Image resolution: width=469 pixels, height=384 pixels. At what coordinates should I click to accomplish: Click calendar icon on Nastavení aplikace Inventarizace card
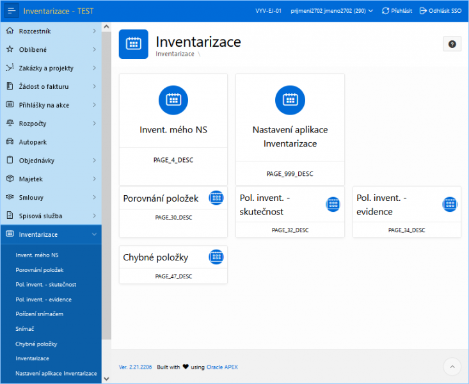coord(290,100)
